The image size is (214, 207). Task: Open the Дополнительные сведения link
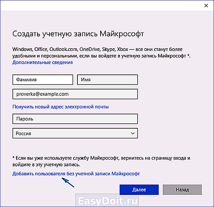[x=42, y=62]
